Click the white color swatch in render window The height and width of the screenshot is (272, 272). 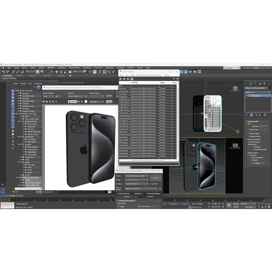(86, 102)
